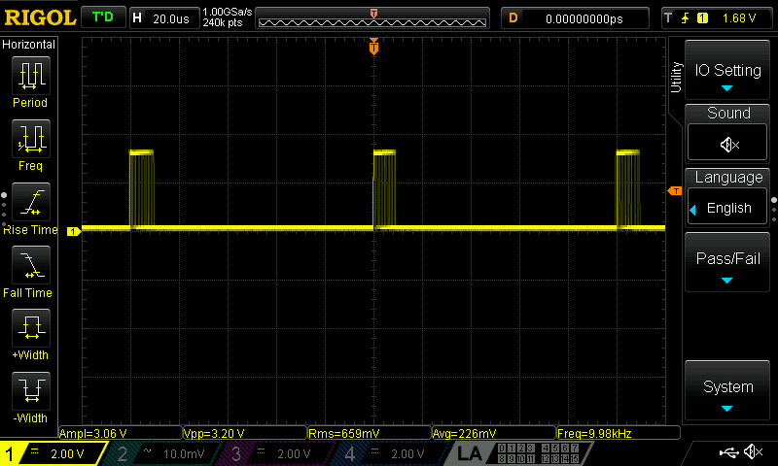Image resolution: width=778 pixels, height=466 pixels.
Task: Click the Utility menu tab
Action: 676,77
